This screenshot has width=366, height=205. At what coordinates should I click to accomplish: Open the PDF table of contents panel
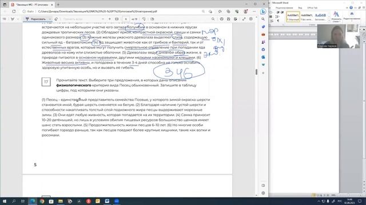(5, 19)
